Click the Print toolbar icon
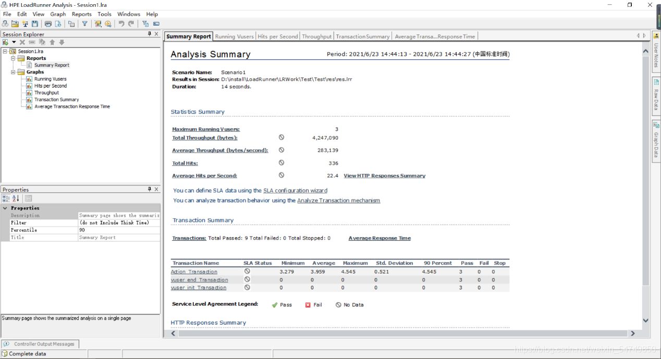 pos(48,24)
